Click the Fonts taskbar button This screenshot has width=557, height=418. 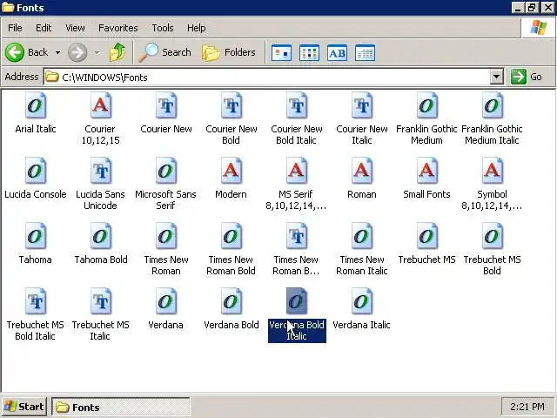[121, 407]
